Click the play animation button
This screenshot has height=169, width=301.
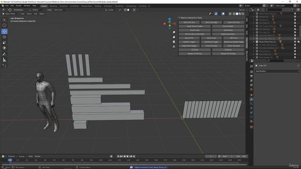click(127, 156)
